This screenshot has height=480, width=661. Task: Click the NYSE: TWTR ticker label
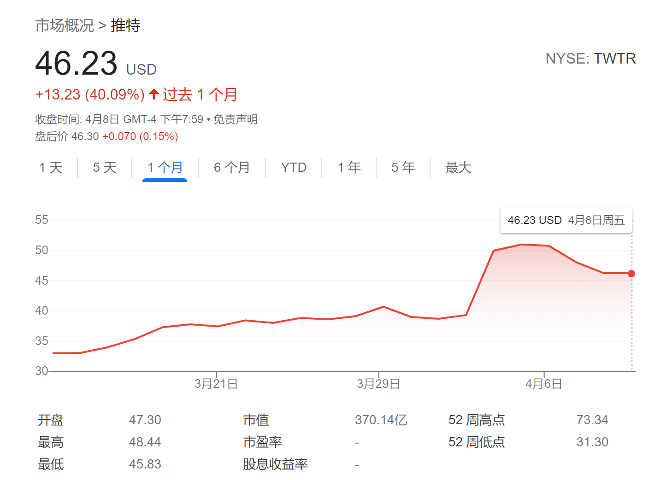(x=590, y=59)
